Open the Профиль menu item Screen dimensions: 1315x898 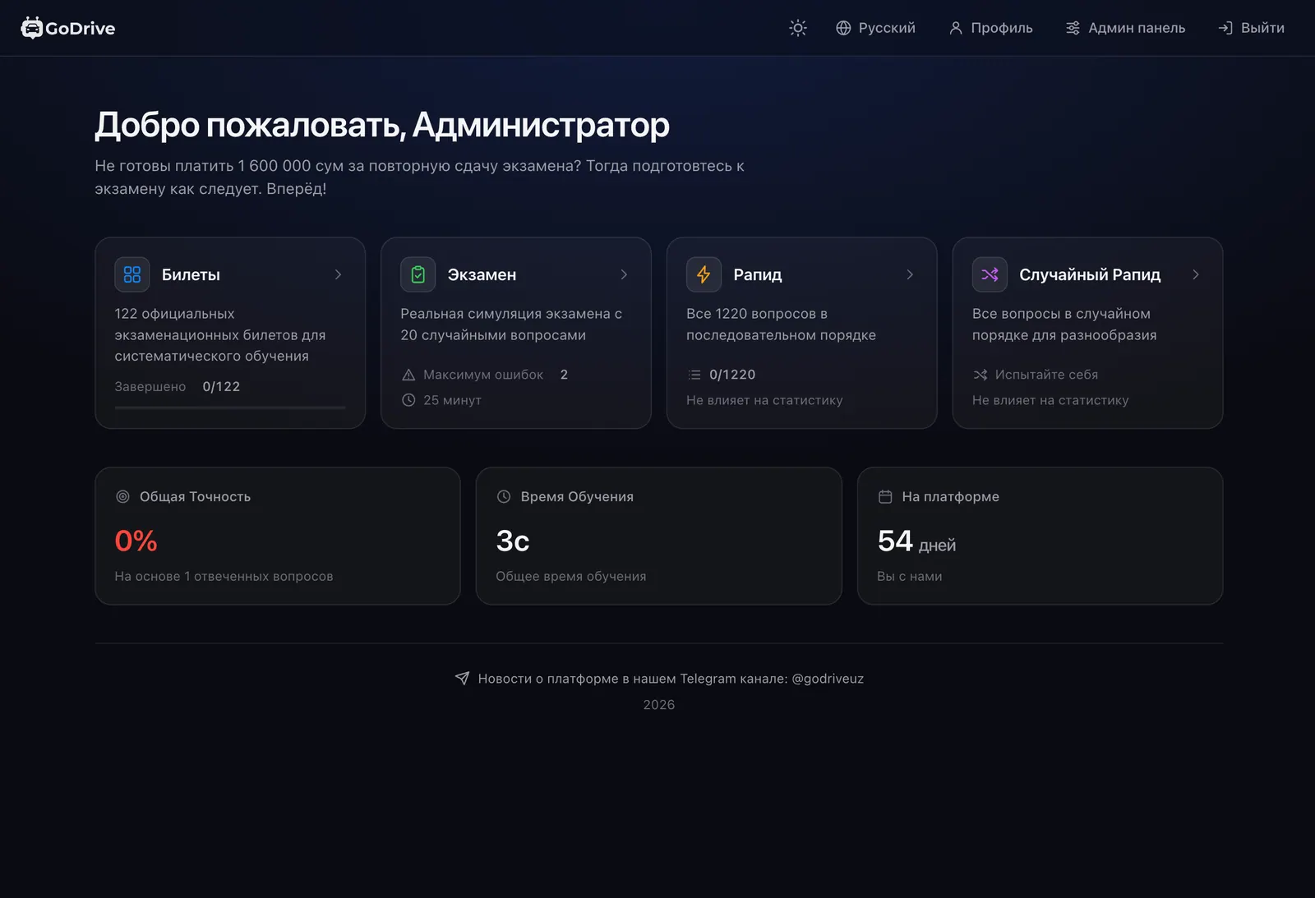(x=990, y=28)
